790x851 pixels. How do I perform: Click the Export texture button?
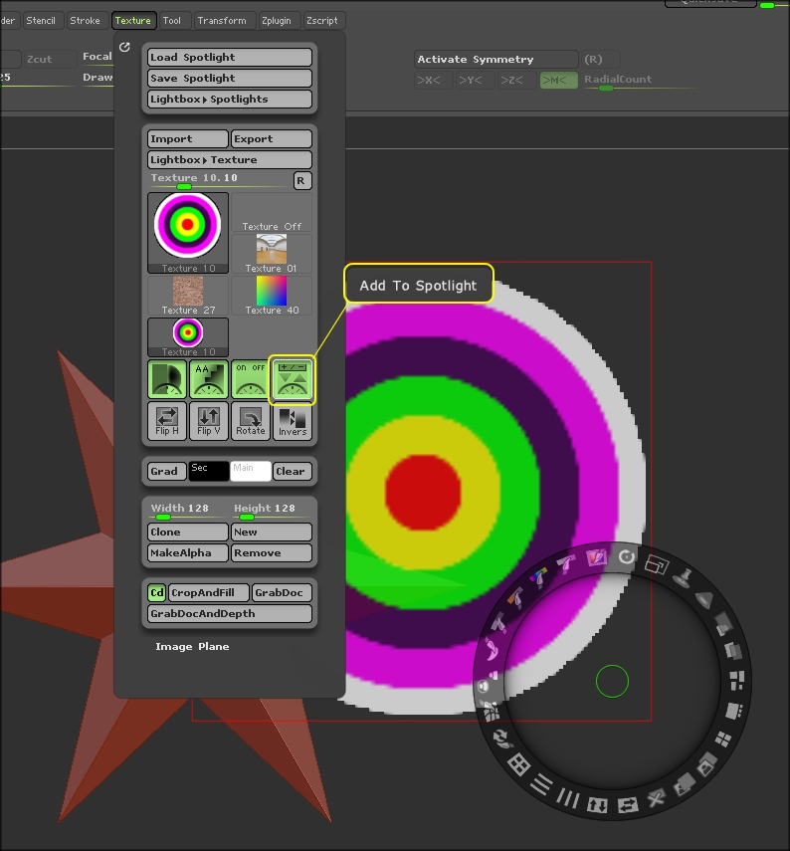point(272,139)
